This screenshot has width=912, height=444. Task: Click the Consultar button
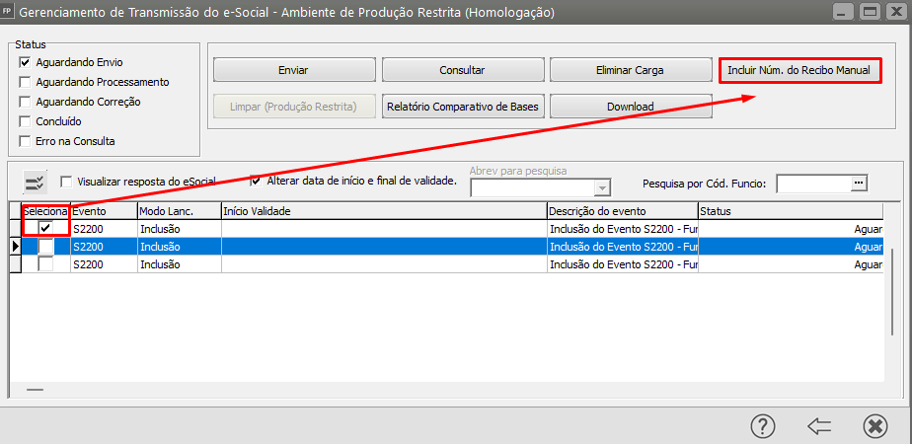[462, 70]
